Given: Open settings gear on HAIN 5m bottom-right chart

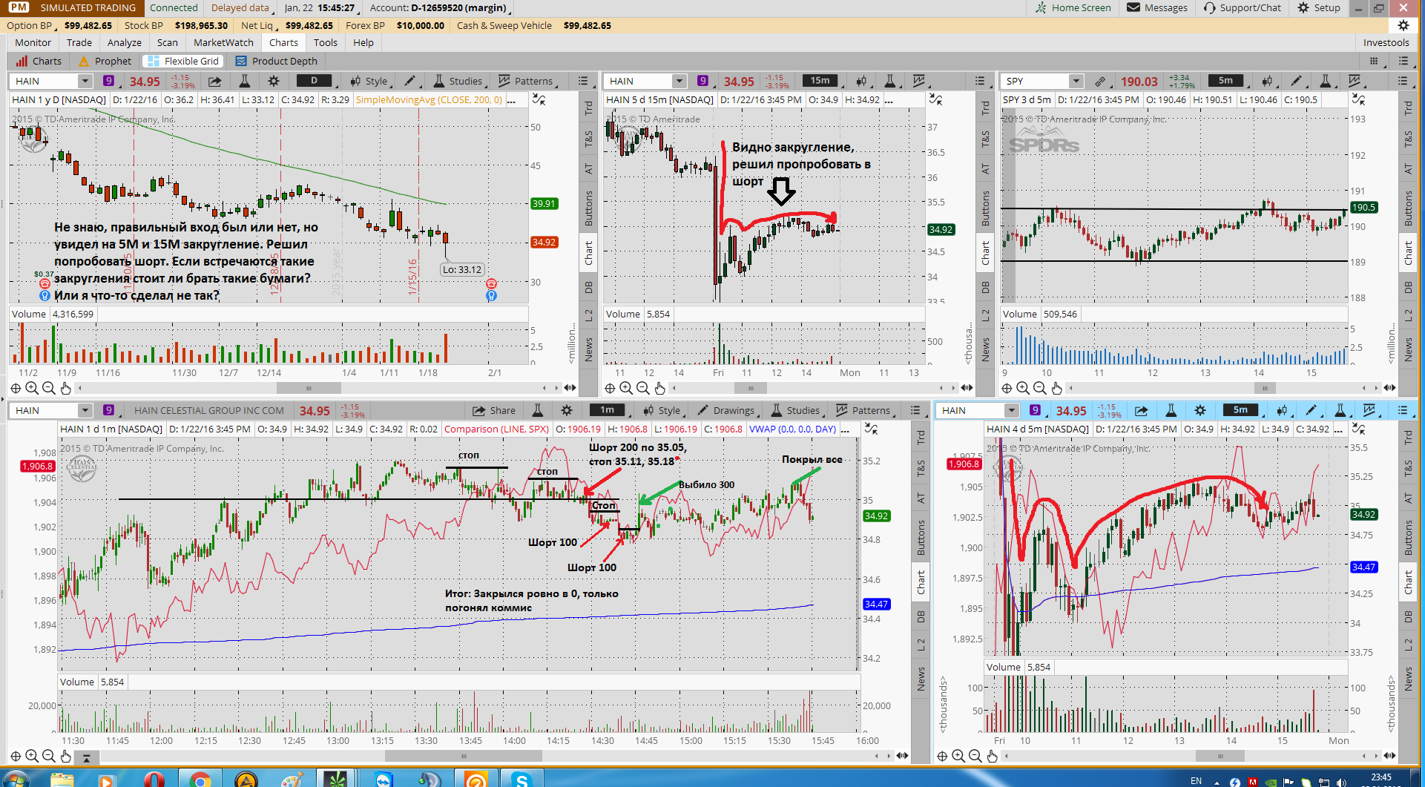Looking at the screenshot, I should 1200,410.
